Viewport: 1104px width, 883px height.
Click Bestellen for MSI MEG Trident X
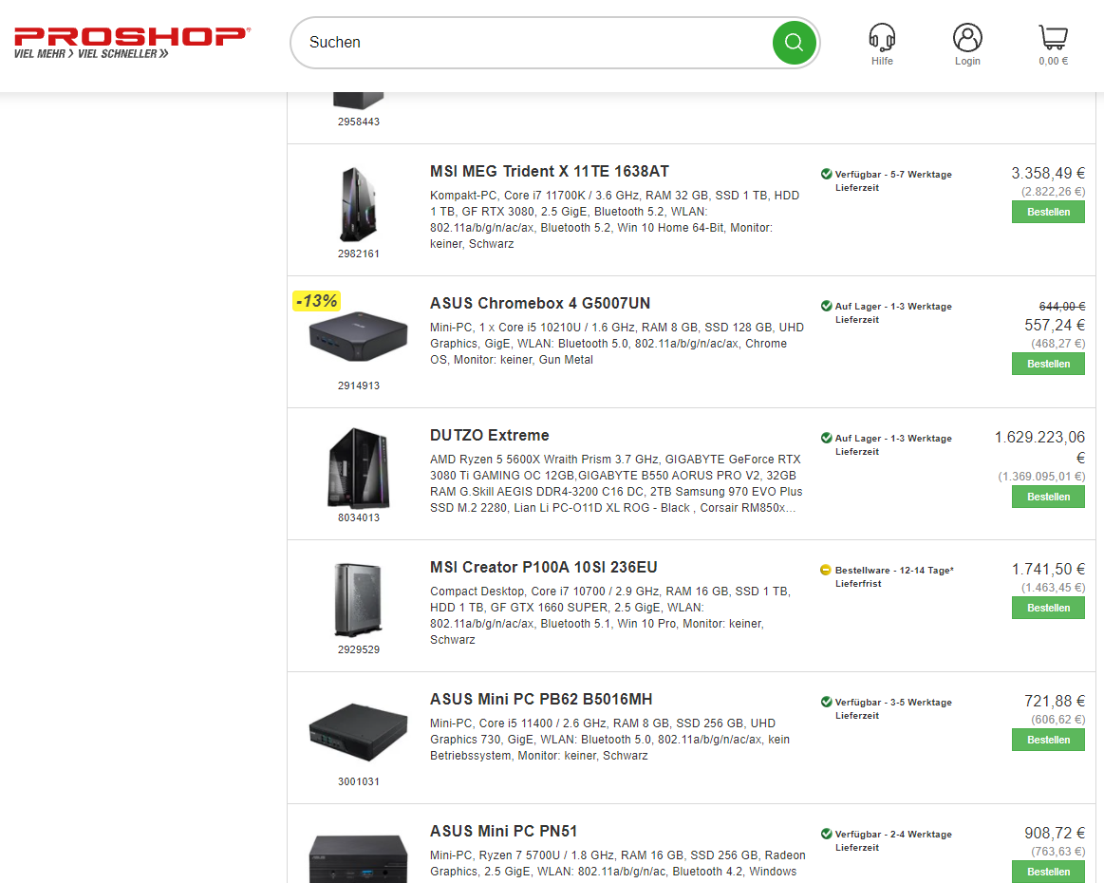[x=1048, y=212]
